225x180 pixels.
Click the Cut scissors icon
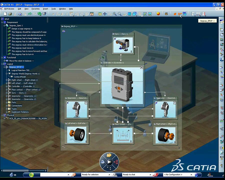[x=15, y=14]
